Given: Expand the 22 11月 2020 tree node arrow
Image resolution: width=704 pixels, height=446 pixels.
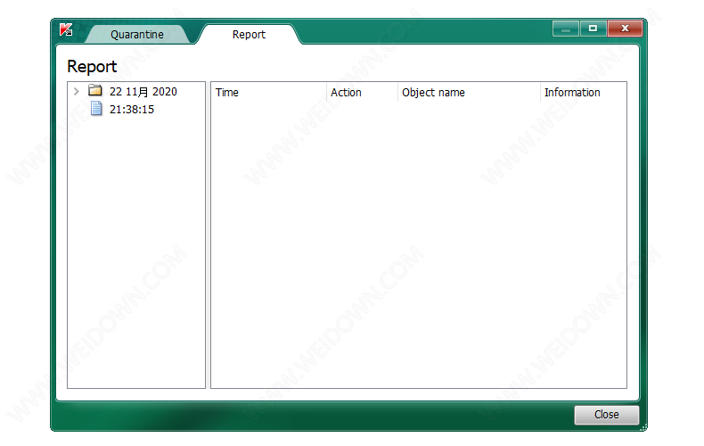Looking at the screenshot, I should tap(77, 91).
